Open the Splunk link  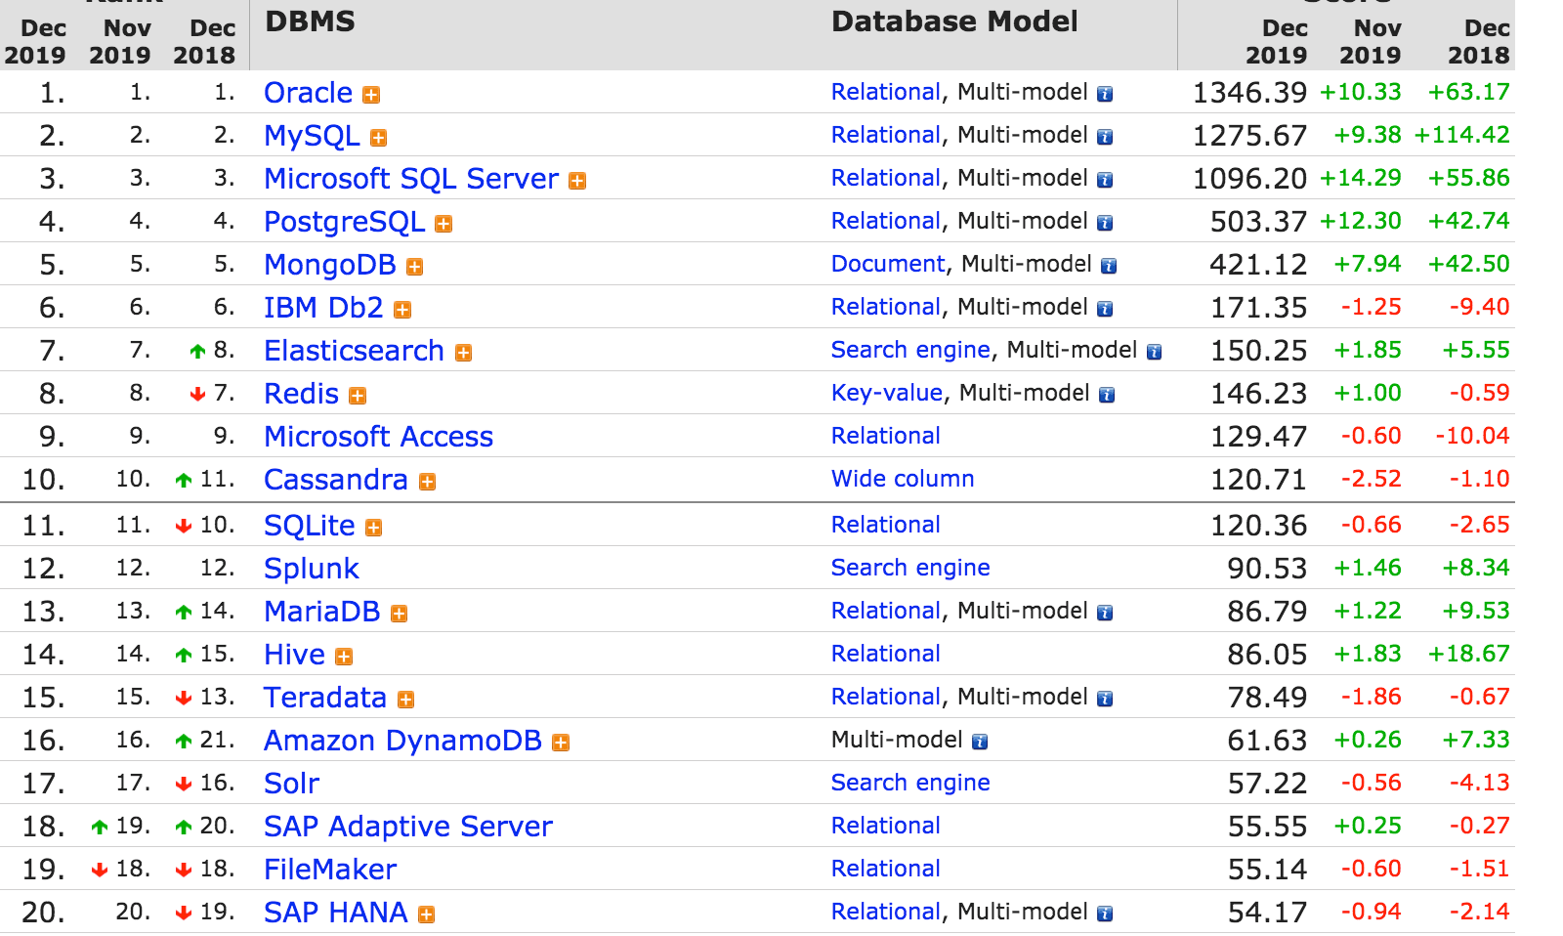tap(312, 569)
